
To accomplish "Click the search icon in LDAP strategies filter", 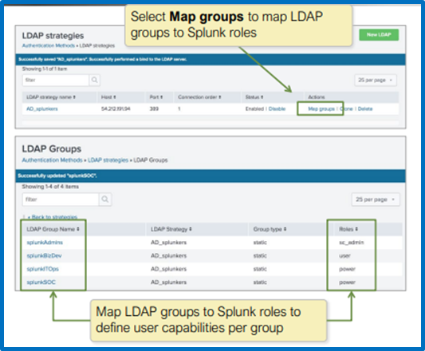I will (95, 80).
